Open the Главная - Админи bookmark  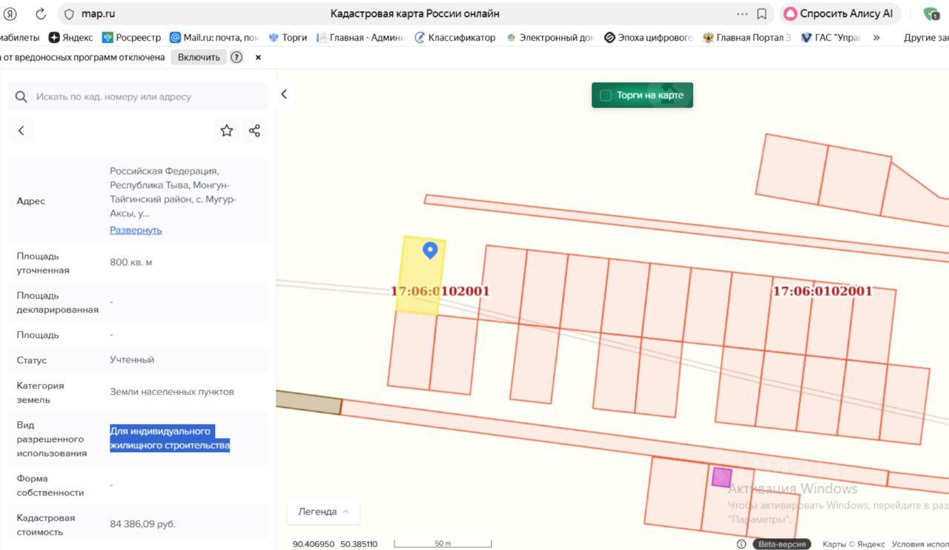(x=361, y=38)
